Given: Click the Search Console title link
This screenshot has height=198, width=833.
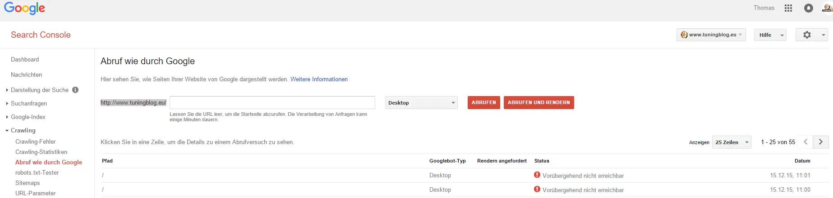Looking at the screenshot, I should [41, 35].
